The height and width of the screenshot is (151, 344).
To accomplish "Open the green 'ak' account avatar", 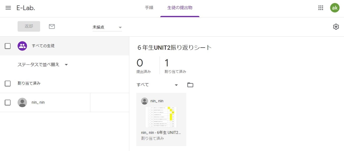I will coord(335,8).
